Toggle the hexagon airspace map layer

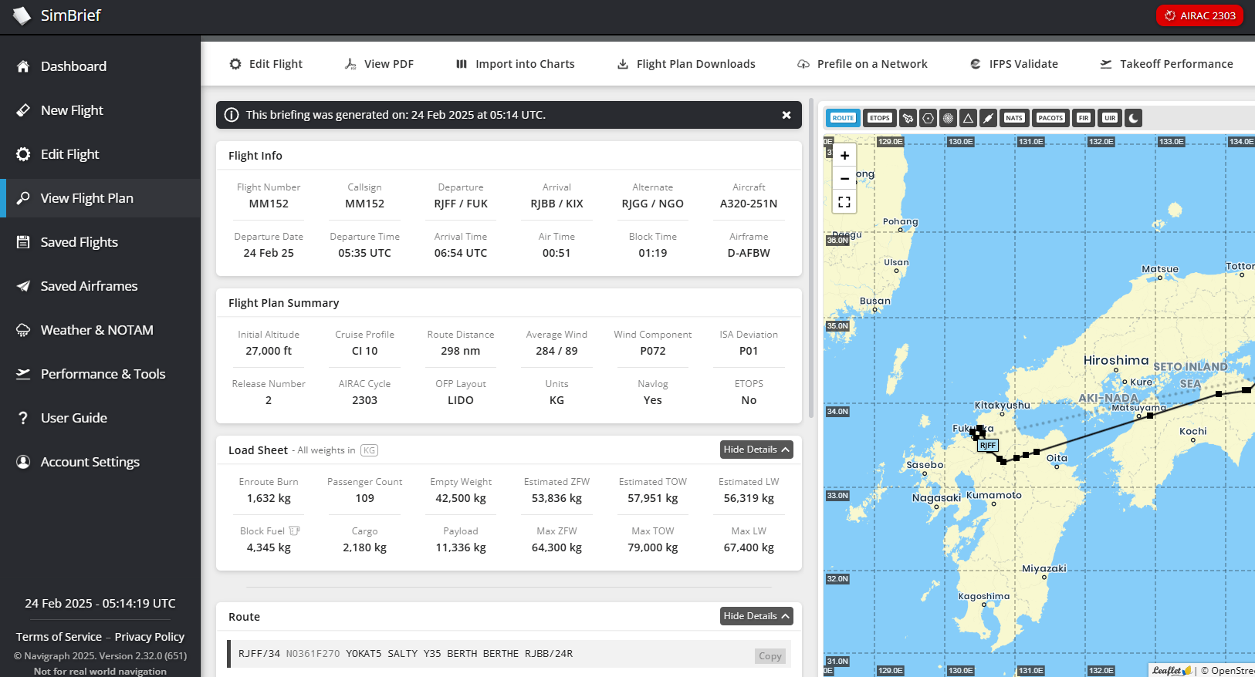tap(929, 118)
